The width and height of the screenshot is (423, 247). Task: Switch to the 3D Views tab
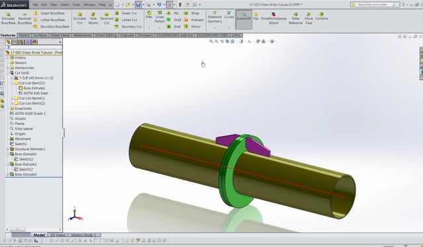coord(58,235)
